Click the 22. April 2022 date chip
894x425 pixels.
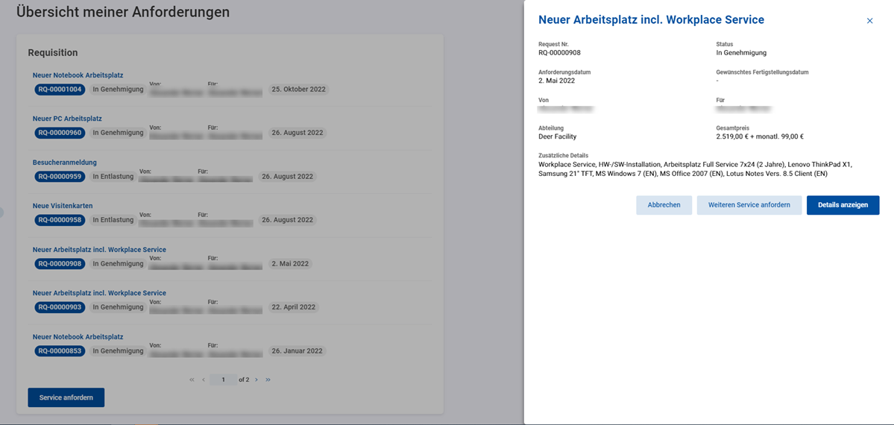[294, 307]
